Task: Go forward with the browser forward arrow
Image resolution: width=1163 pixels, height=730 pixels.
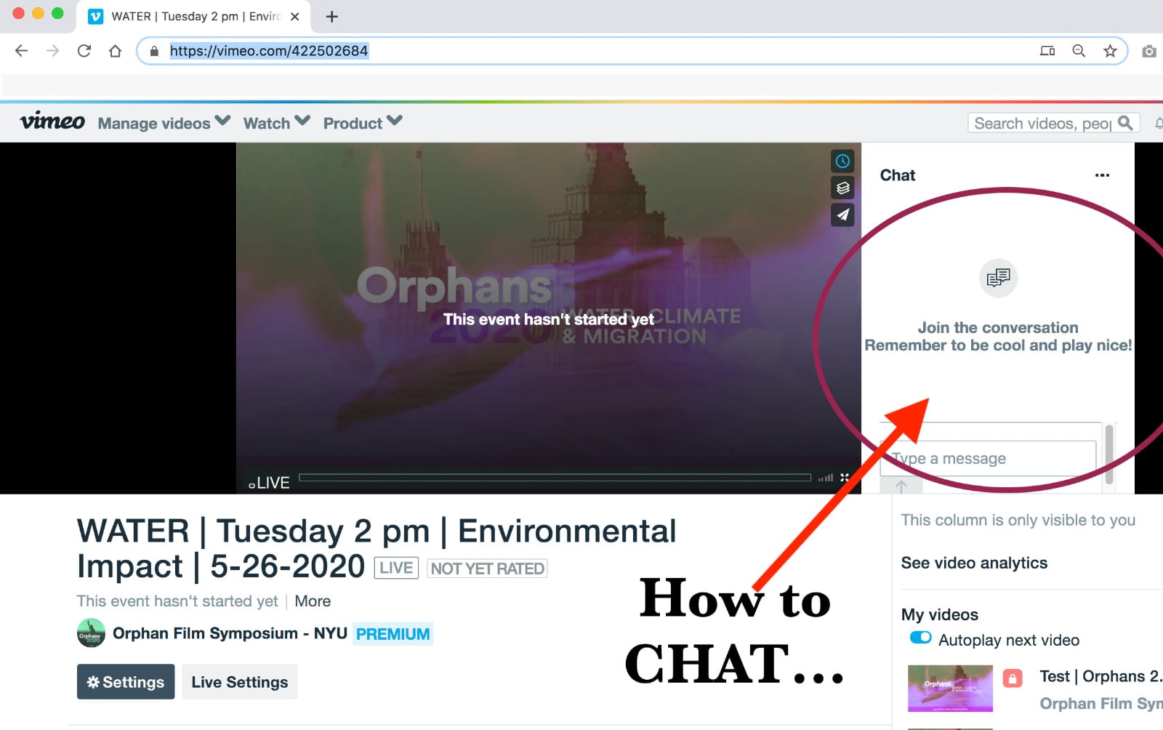Action: click(x=52, y=51)
